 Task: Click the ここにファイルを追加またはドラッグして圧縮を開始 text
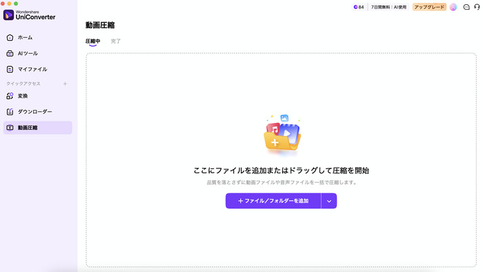pyautogui.click(x=282, y=171)
